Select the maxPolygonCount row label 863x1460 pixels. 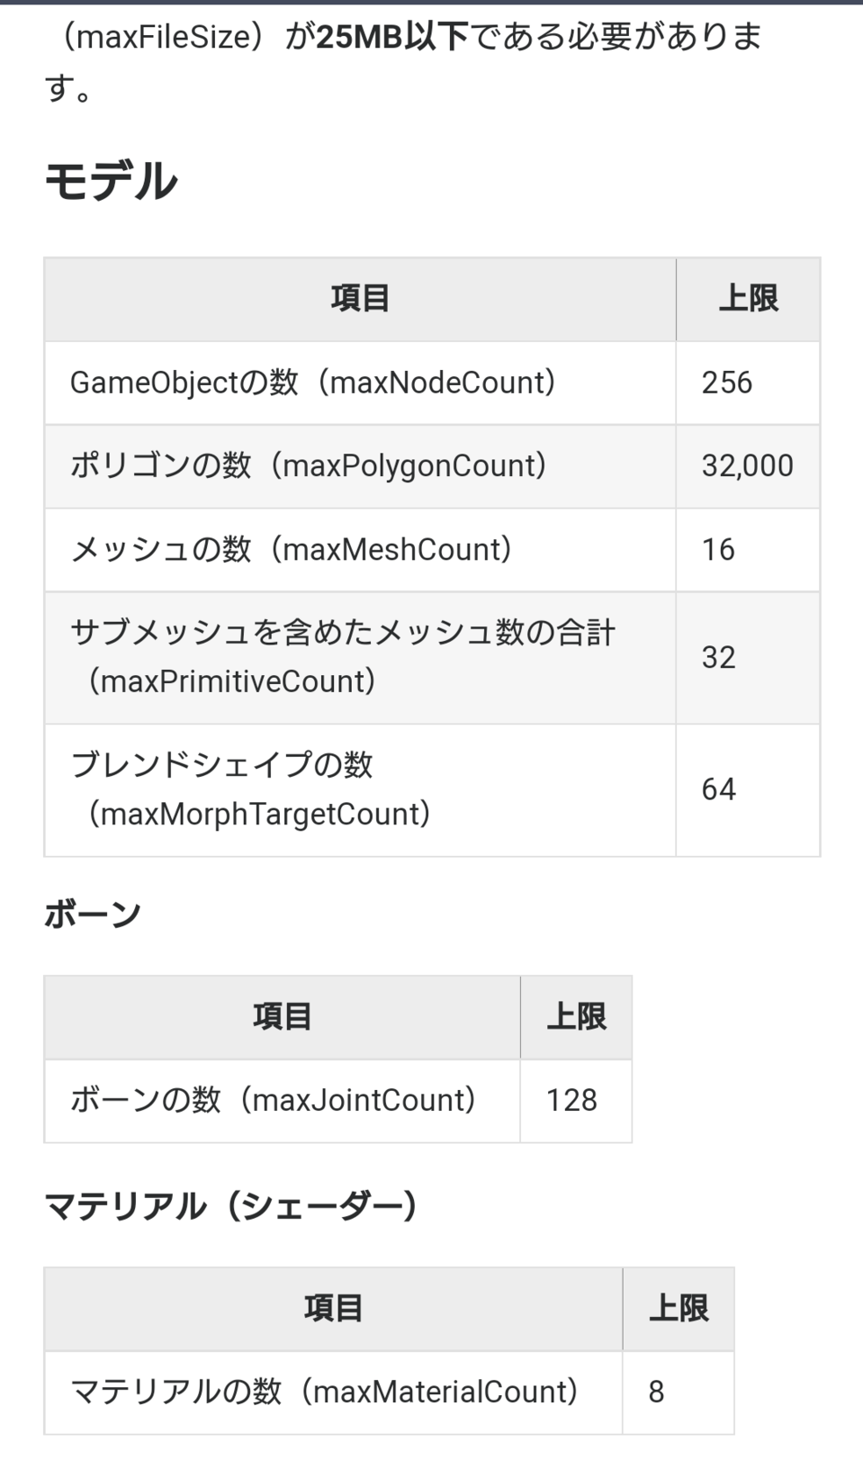click(308, 466)
